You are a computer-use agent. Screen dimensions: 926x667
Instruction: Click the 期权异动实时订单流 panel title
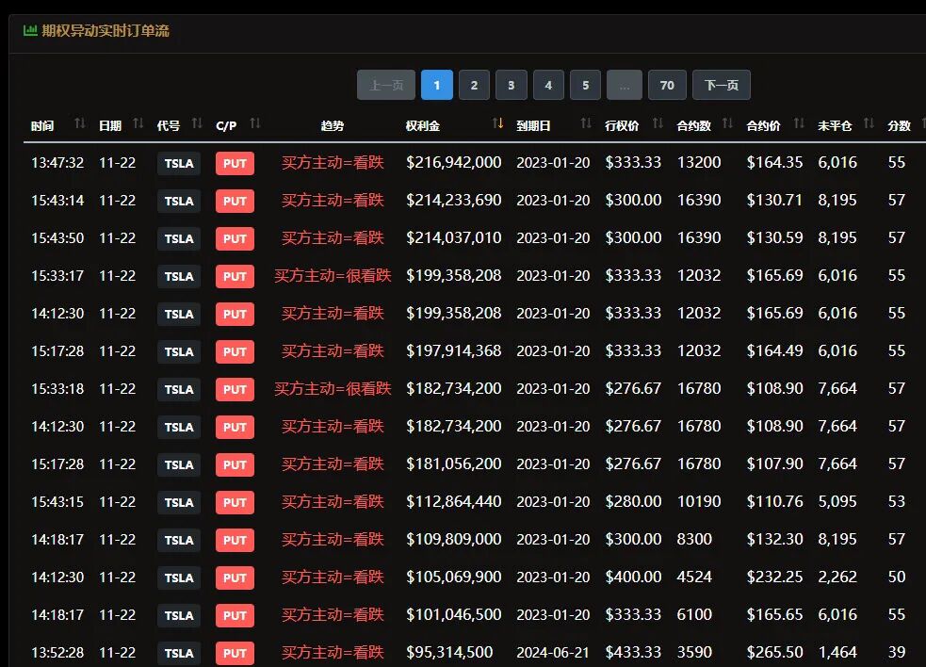[x=106, y=31]
